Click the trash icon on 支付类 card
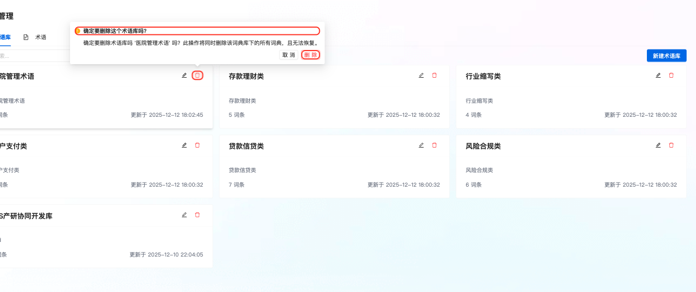The width and height of the screenshot is (696, 292). [198, 145]
